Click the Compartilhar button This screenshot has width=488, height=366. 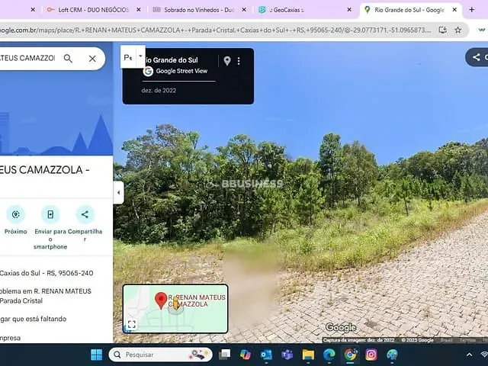pos(85,223)
